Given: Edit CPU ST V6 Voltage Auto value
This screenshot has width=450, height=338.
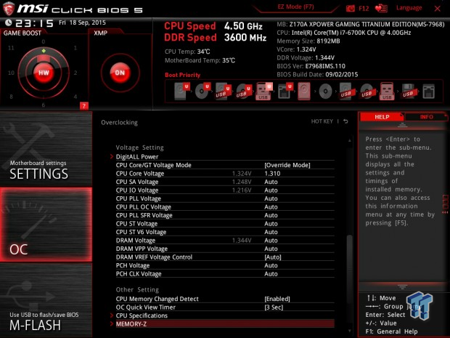Looking at the screenshot, I should click(x=271, y=232).
